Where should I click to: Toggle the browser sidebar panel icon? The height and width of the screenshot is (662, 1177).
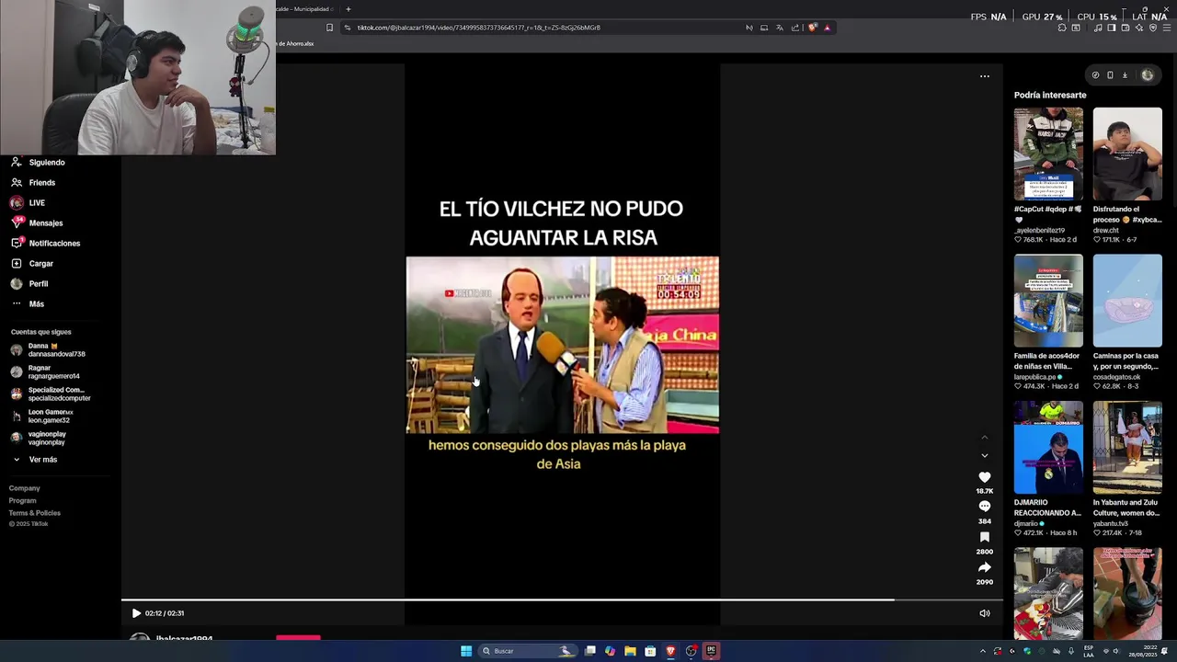click(x=1111, y=28)
